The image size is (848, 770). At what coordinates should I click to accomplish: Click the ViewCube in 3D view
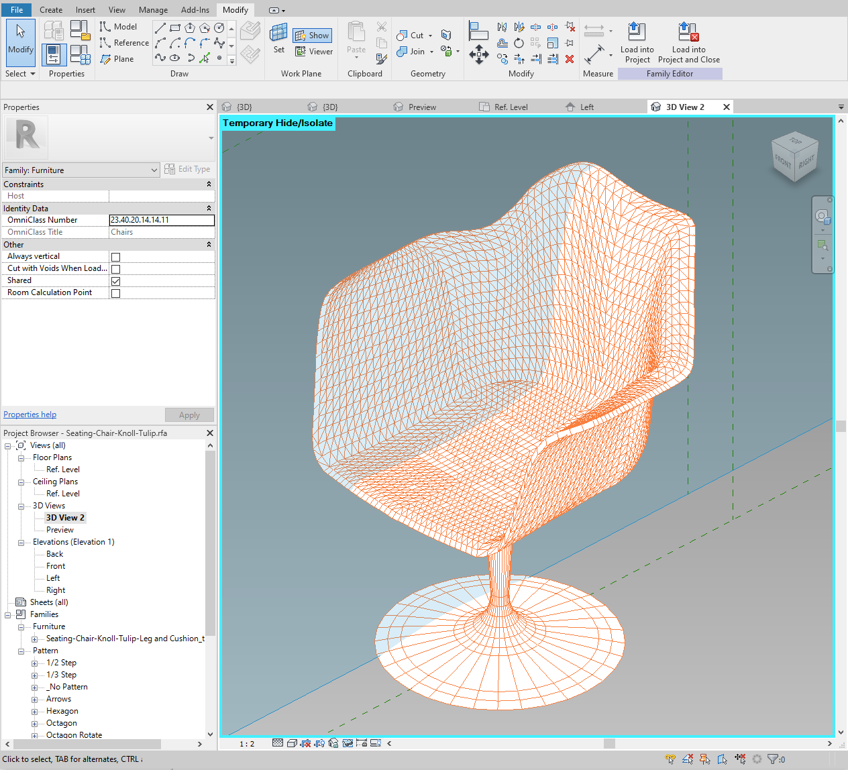pyautogui.click(x=795, y=158)
